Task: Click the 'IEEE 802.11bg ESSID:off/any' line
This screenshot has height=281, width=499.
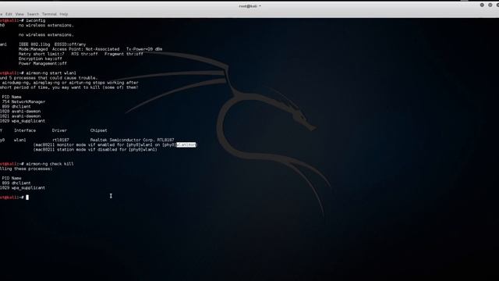Action: coord(52,44)
